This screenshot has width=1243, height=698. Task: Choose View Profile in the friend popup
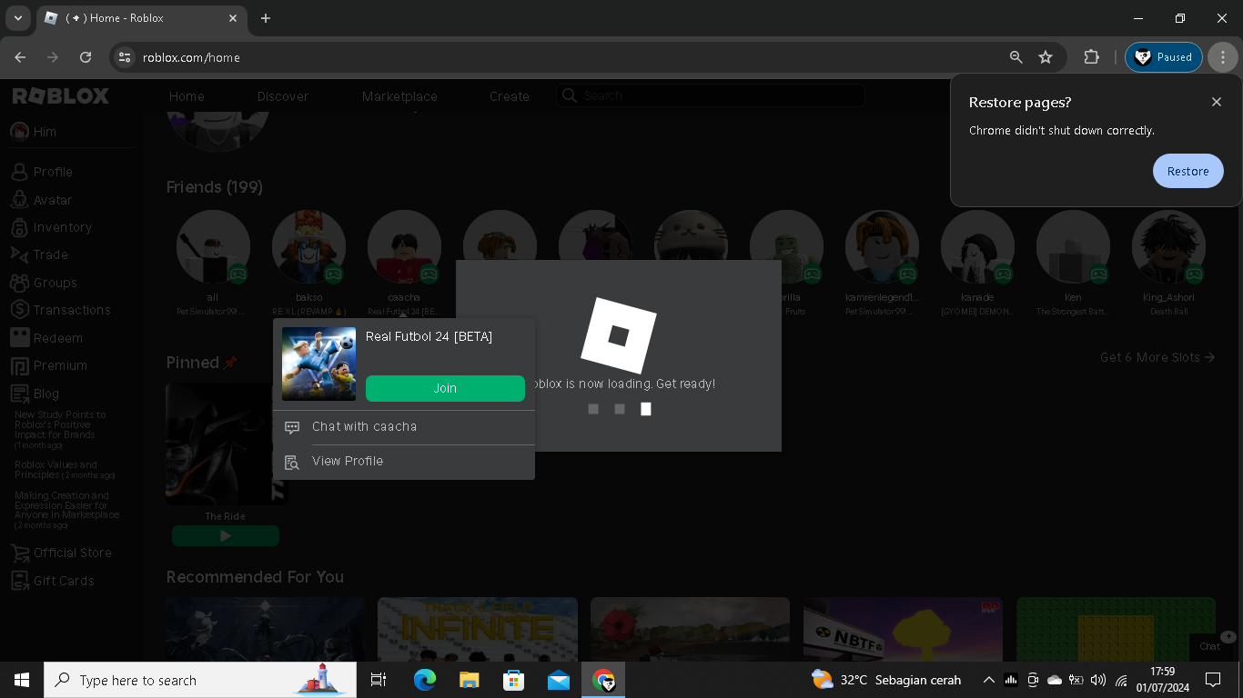[x=404, y=462]
